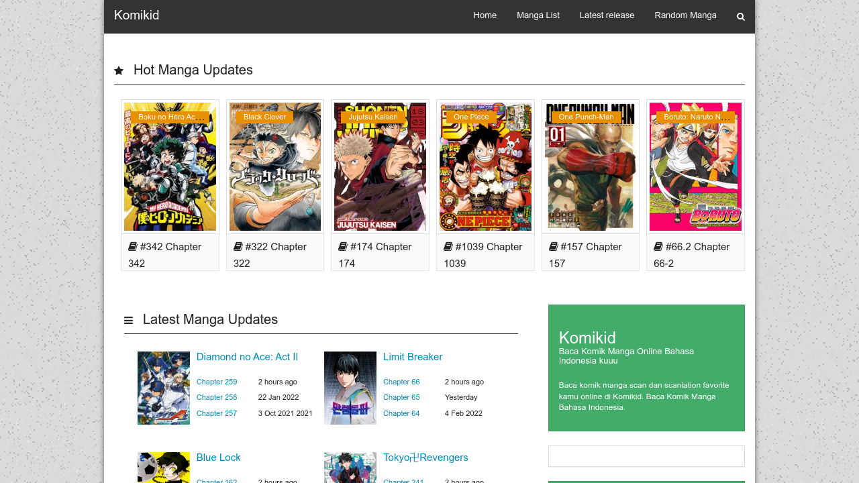This screenshot has height=483, width=859.
Task: Open the Manga List page
Action: click(x=538, y=15)
